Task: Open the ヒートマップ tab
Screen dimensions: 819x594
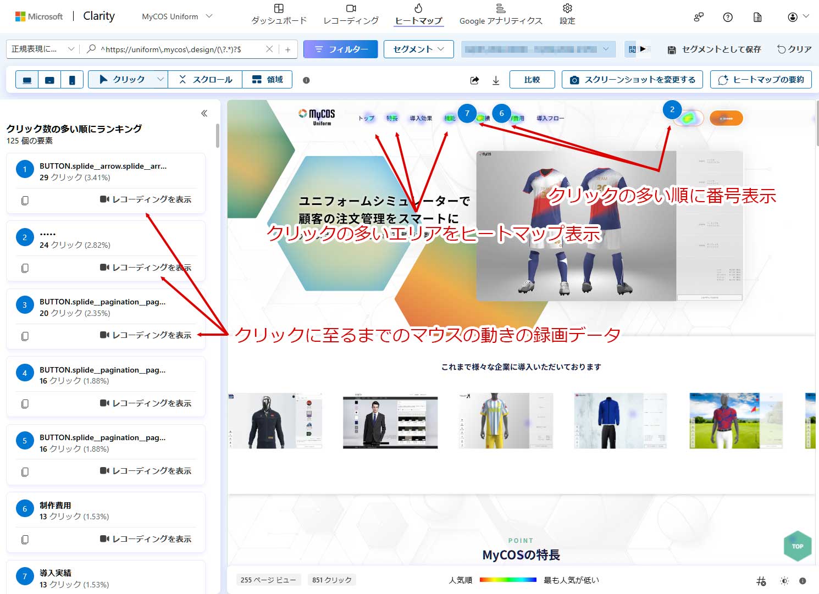Action: (x=418, y=14)
